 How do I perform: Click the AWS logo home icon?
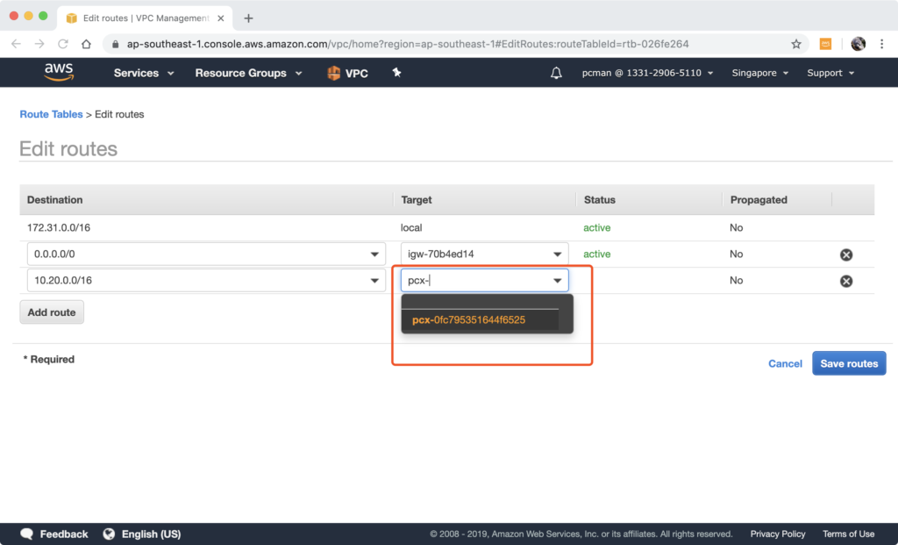coord(59,72)
